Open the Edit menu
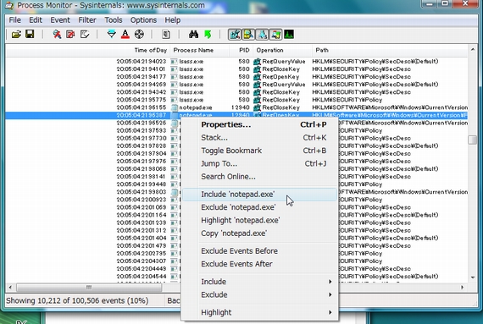483x324 pixels. 36,20
